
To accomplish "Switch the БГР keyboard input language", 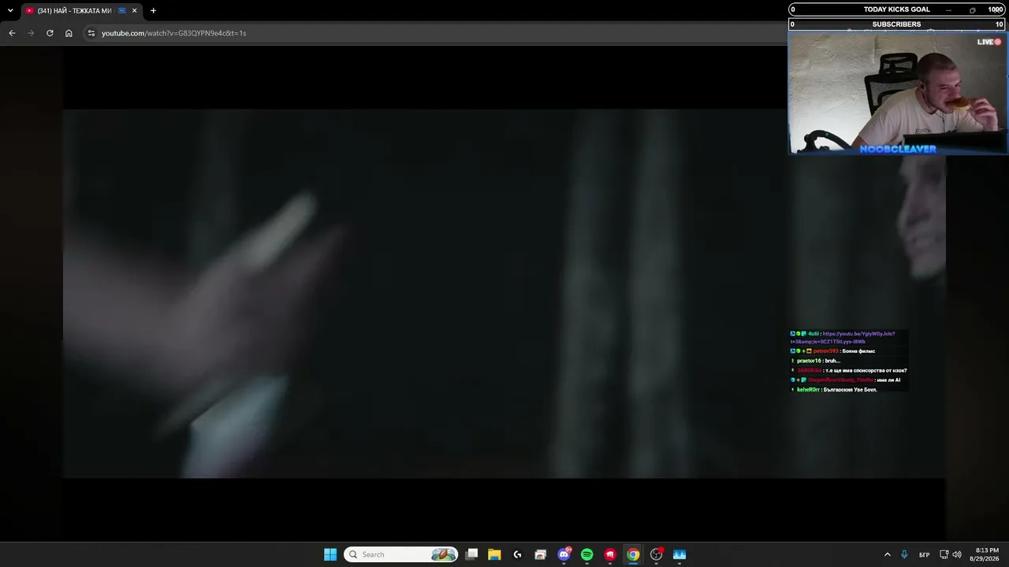I will 924,554.
